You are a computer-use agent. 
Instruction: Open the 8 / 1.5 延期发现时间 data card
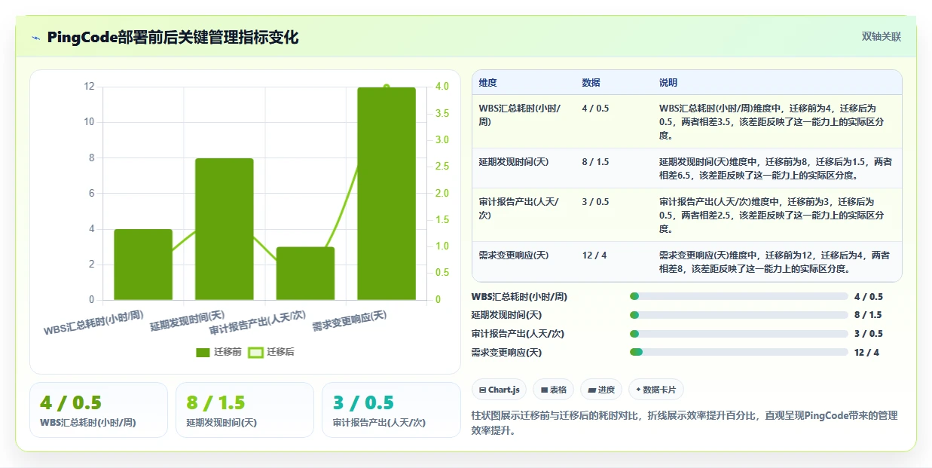tap(245, 410)
